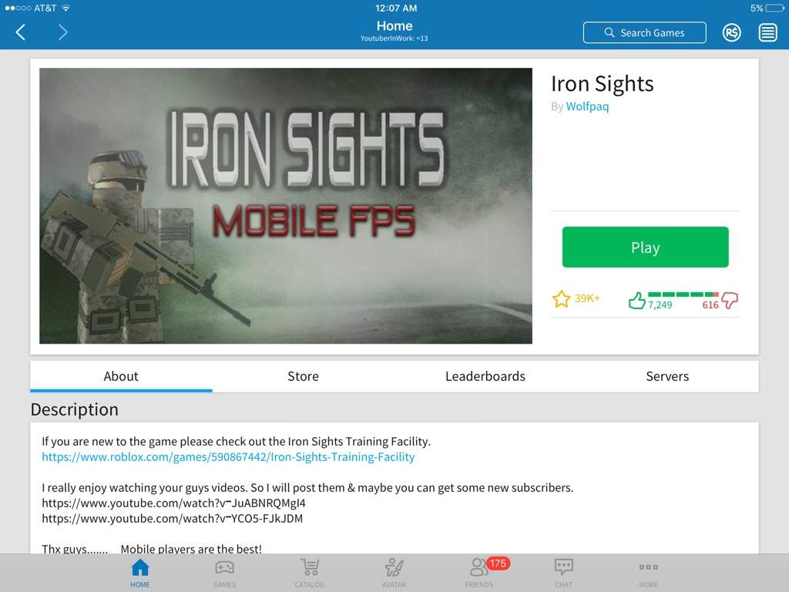Favorite the game with star icon
This screenshot has width=789, height=592.
561,299
